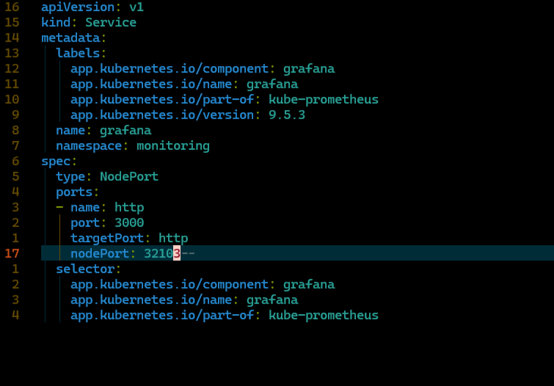Click the version value 9.5.3

point(287,115)
